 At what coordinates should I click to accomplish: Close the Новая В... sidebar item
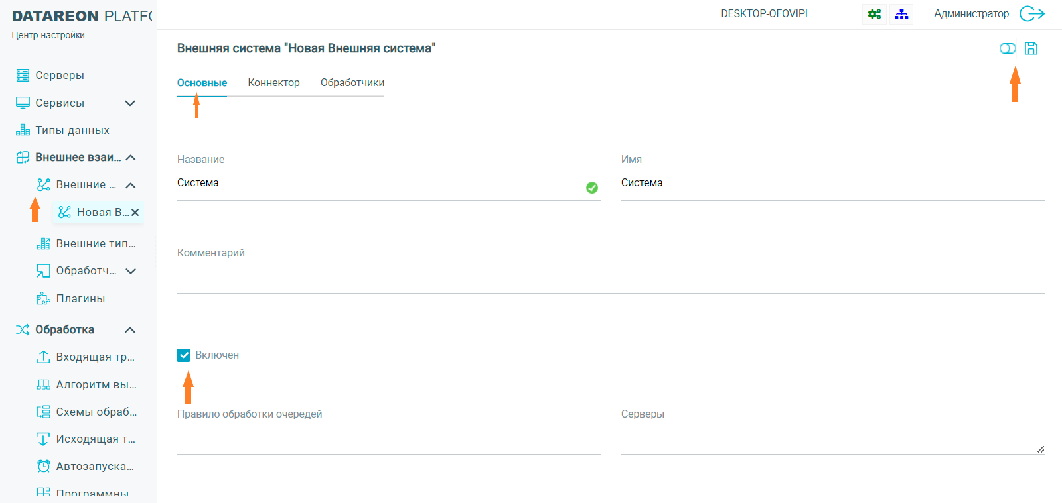135,213
